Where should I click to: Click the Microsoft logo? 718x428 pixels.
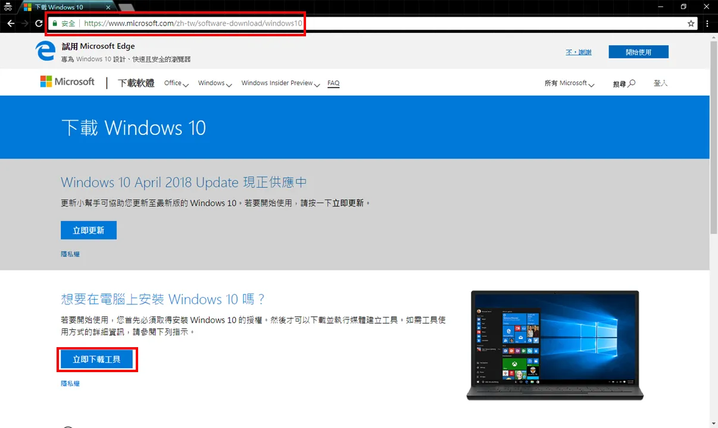67,82
